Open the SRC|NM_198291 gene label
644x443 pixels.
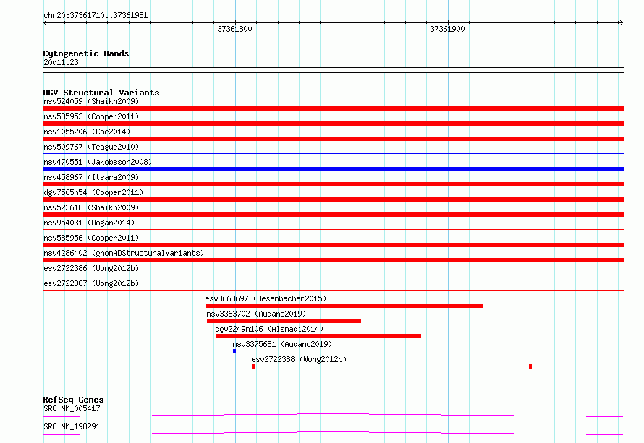click(72, 426)
